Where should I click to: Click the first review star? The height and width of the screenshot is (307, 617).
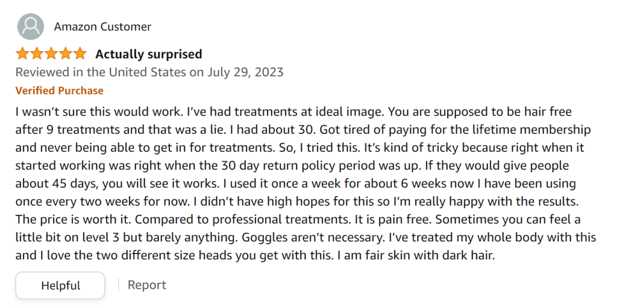[x=22, y=54]
